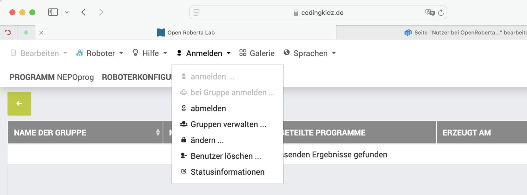Viewport: 527px width, 195px height.
Task: Close the Open Roberta Lab tab
Action: [x=41, y=33]
